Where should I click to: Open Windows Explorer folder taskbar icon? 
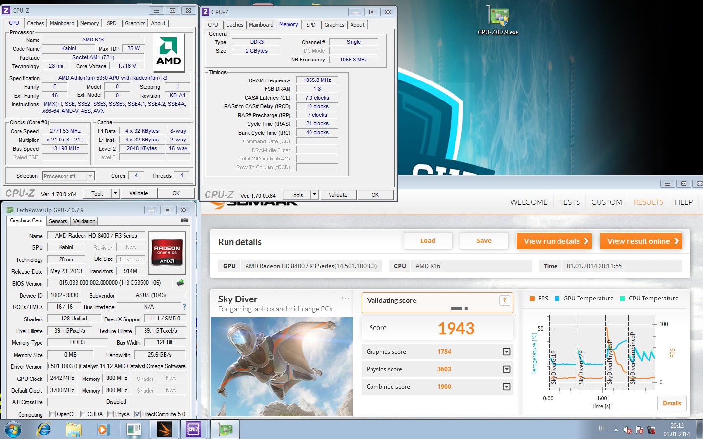click(74, 430)
